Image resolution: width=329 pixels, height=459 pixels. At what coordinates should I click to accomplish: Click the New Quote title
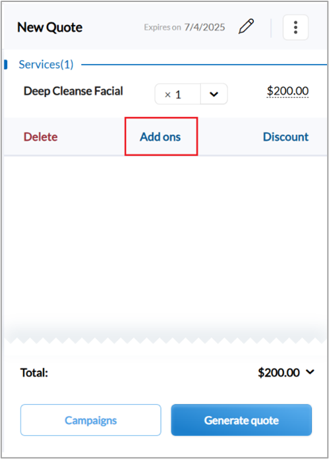click(x=49, y=27)
